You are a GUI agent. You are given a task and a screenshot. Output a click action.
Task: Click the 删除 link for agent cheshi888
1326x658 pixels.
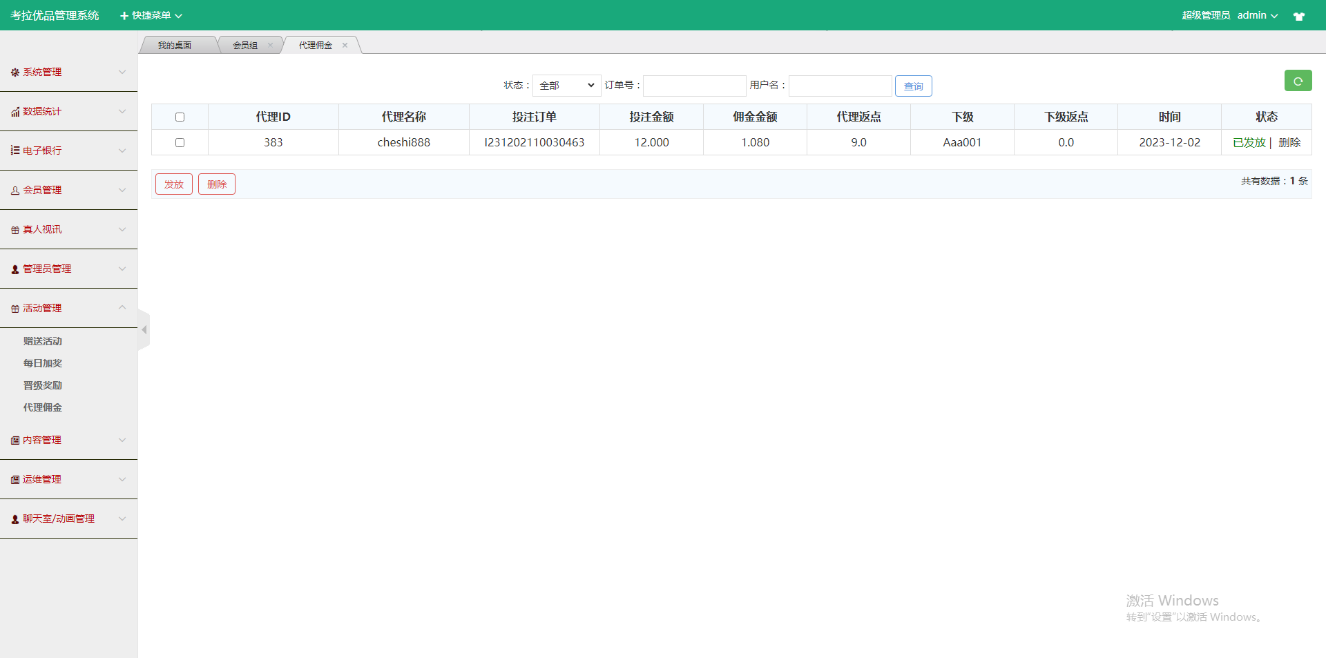pos(1291,142)
